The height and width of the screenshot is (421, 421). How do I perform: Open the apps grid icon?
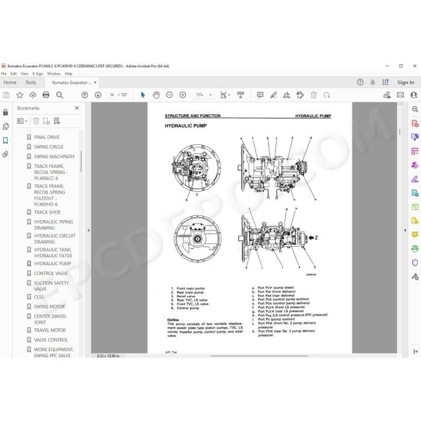[386, 82]
